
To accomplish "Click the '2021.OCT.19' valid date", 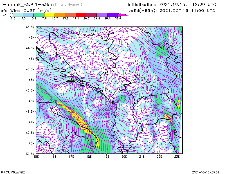I will [174, 11].
